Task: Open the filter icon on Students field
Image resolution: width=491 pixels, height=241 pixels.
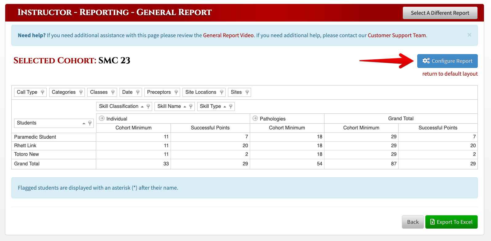Action: click(90, 123)
